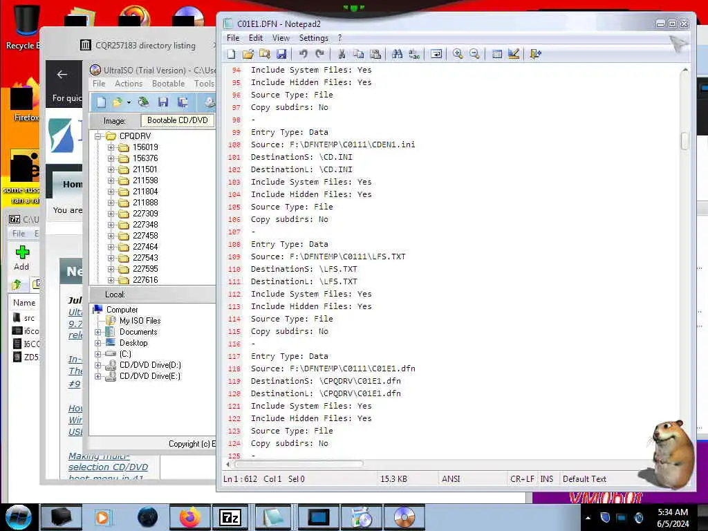Open the UltraISO disc taskbar icon
The height and width of the screenshot is (531, 708).
[x=404, y=517]
